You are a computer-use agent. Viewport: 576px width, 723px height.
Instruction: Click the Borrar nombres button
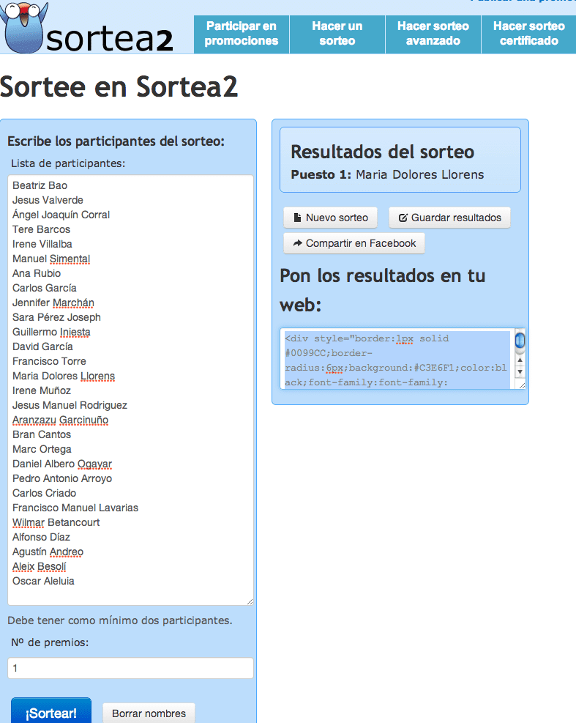(x=149, y=713)
